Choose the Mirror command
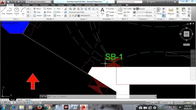 click(x=48, y=12)
